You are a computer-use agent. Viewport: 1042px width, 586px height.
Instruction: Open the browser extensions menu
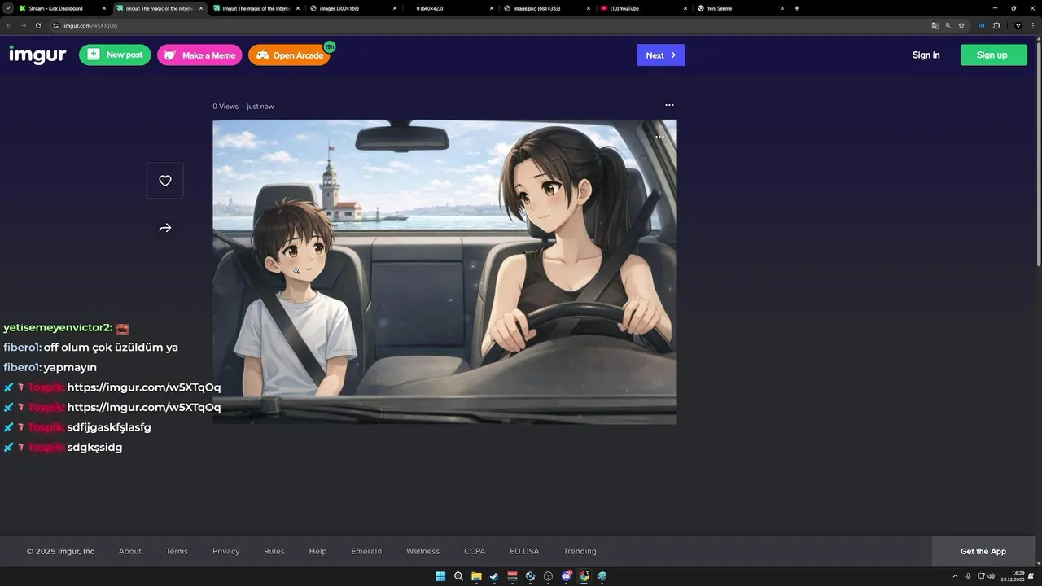click(996, 25)
